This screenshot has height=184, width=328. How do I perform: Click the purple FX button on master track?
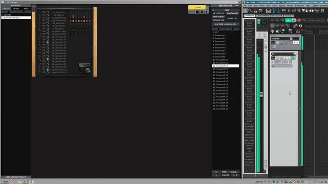280,47
